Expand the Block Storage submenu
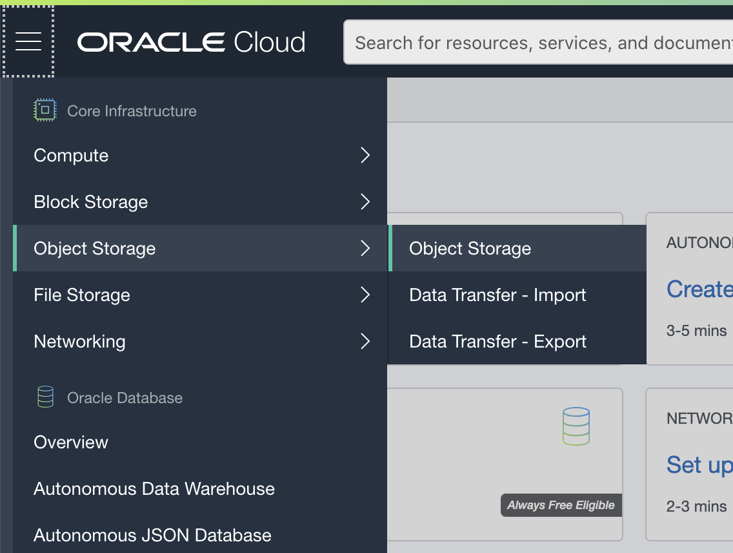The image size is (733, 553). (365, 202)
